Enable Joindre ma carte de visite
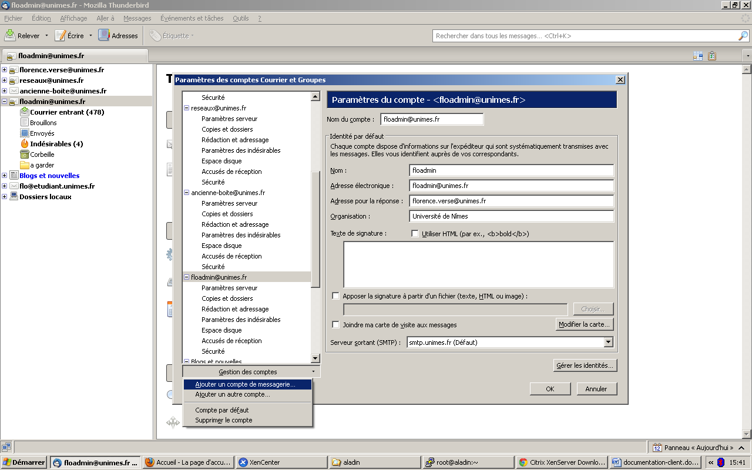752x470 pixels. [x=335, y=324]
